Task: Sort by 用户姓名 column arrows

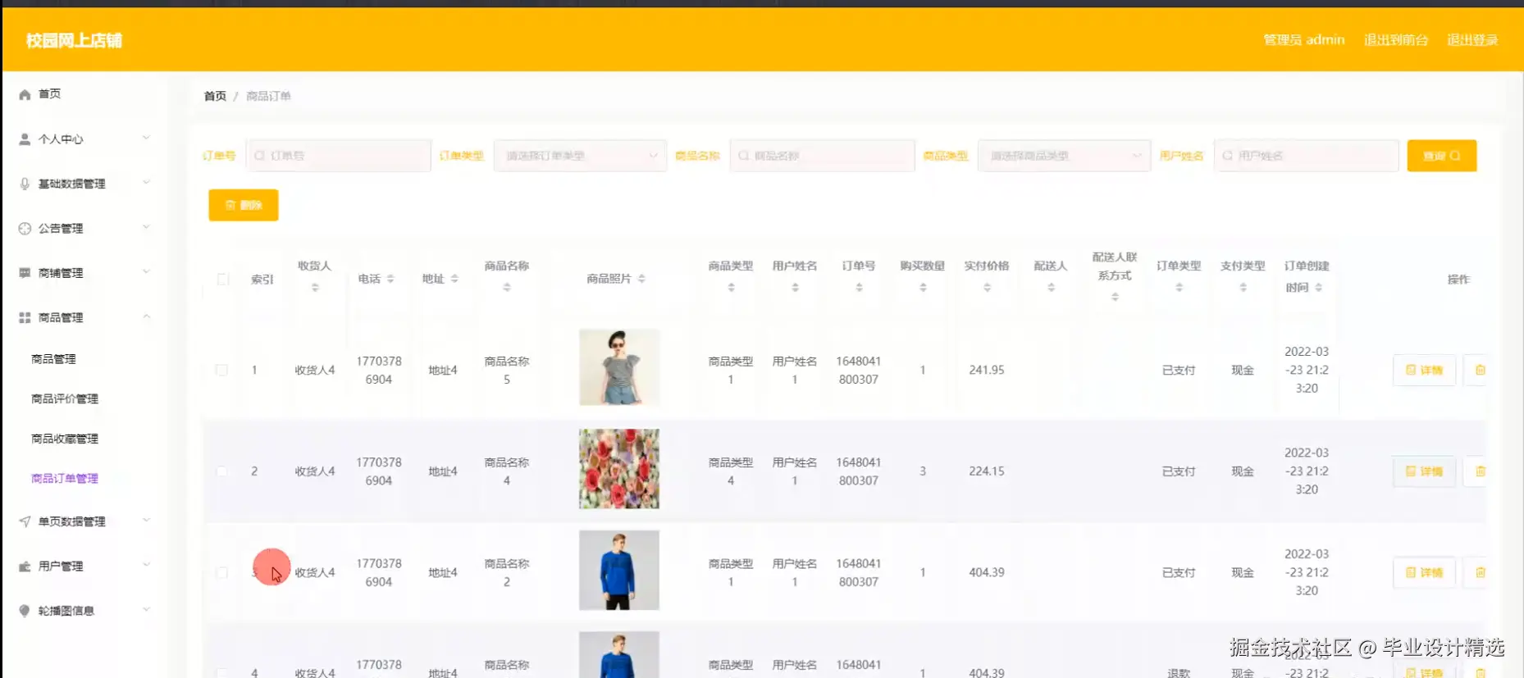Action: (x=795, y=288)
